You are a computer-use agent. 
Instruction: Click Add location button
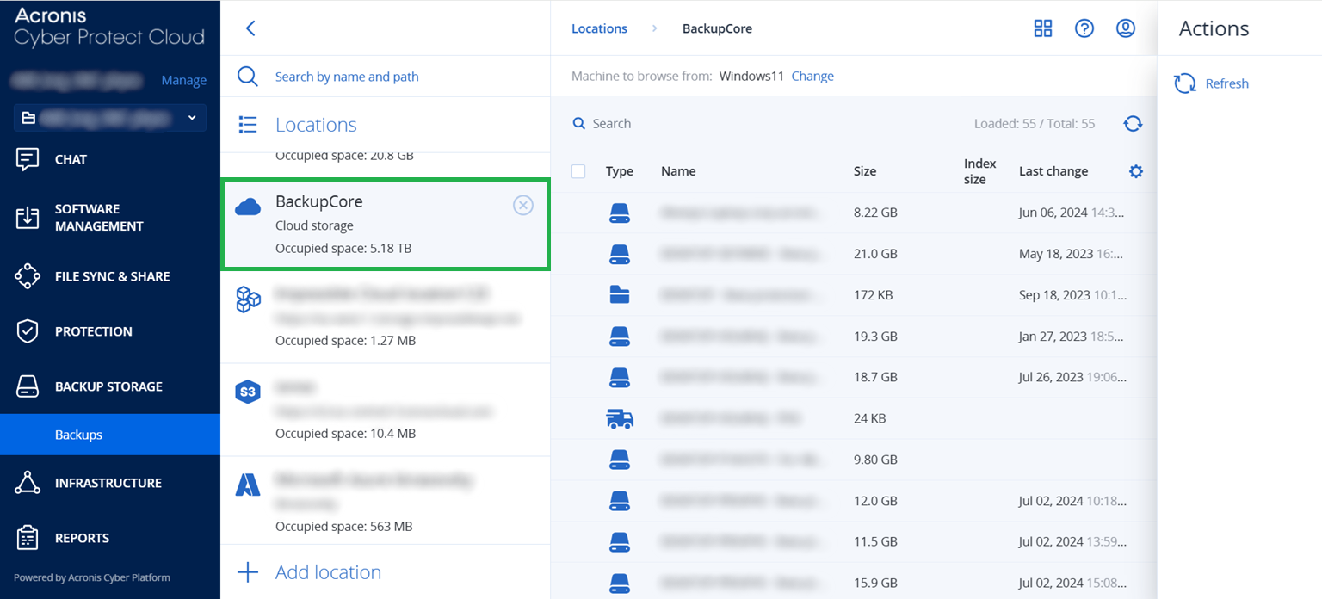327,572
